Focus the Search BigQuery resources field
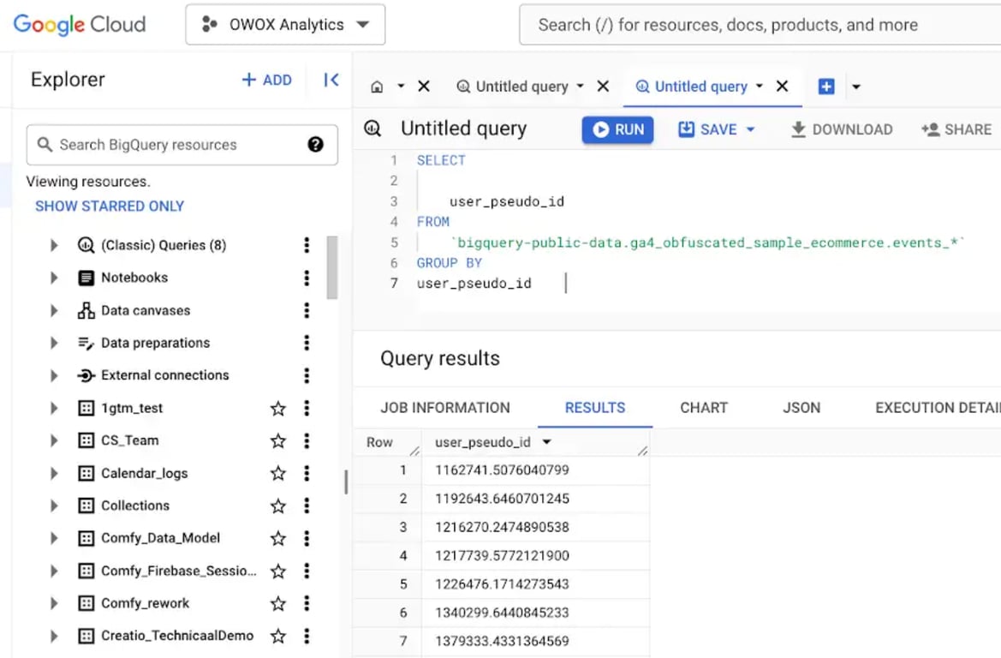This screenshot has height=658, width=1001. tap(182, 145)
